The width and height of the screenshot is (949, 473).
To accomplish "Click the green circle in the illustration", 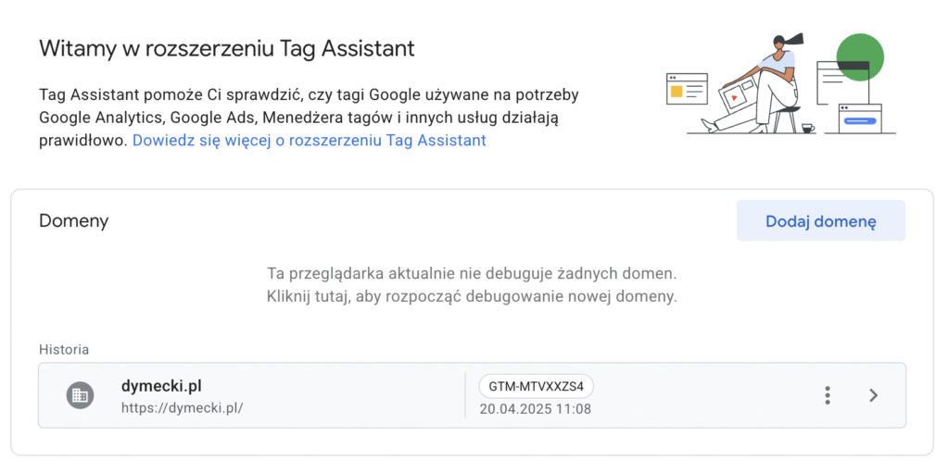I will pos(860,56).
